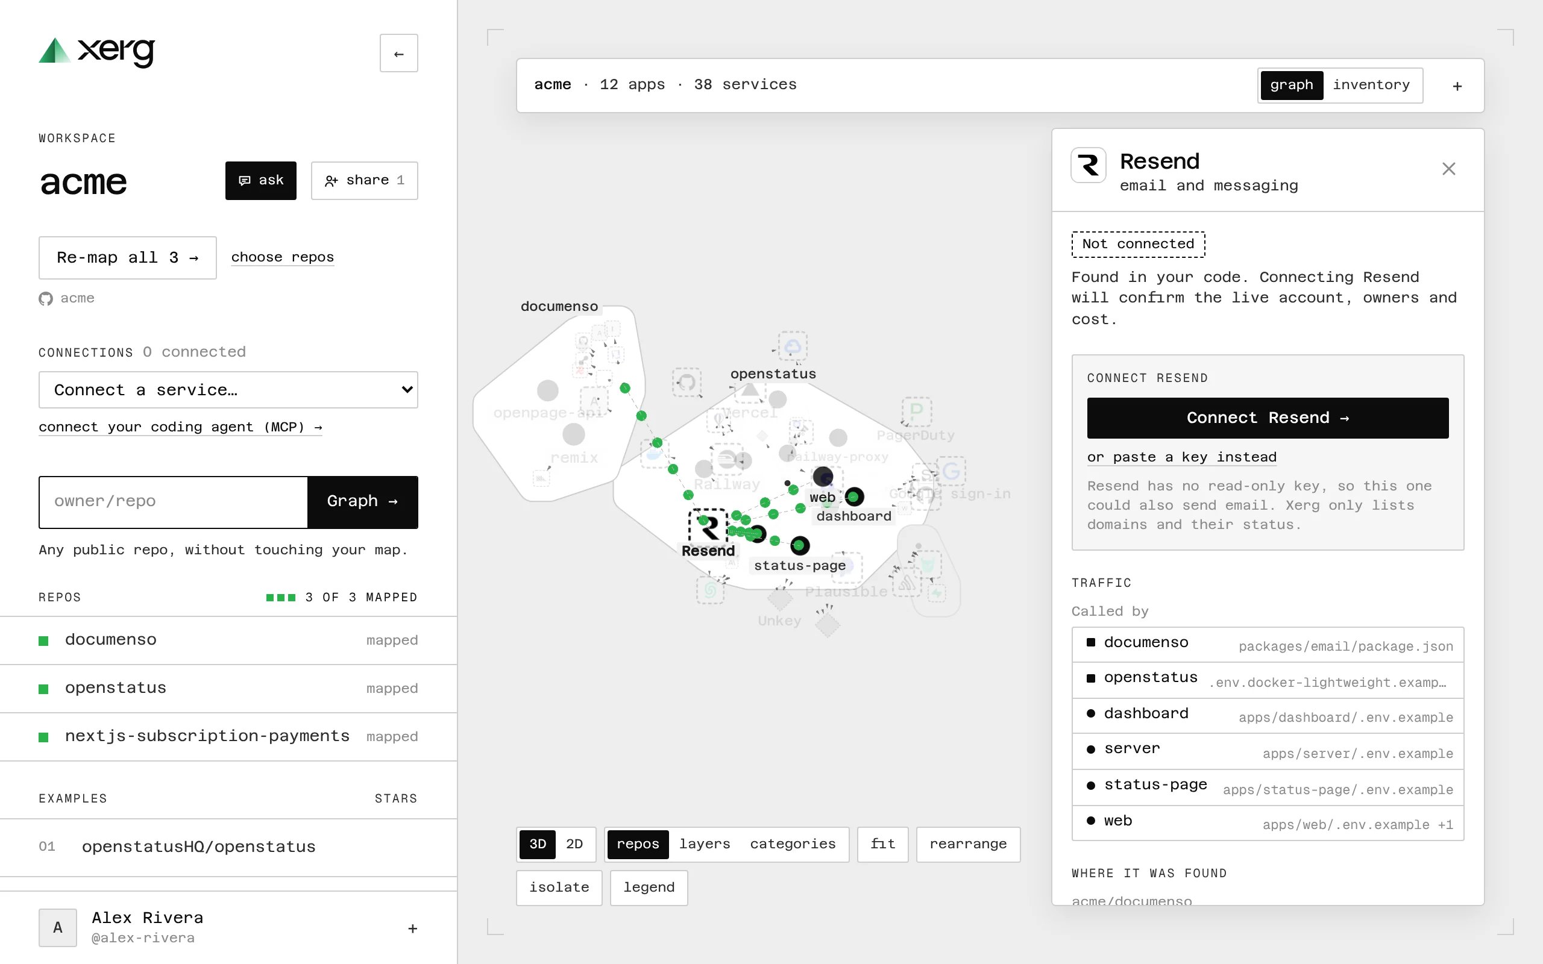Open documenso caller row in Traffic
The width and height of the screenshot is (1543, 964).
[1268, 645]
